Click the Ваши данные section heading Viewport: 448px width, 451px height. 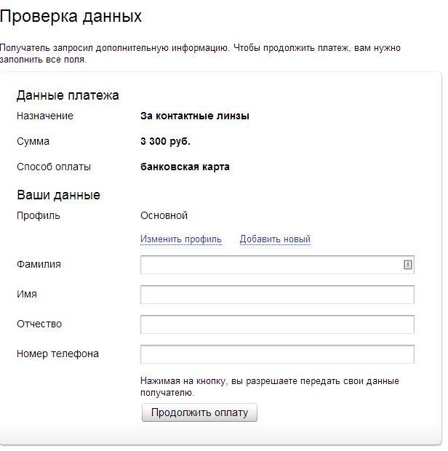59,195
